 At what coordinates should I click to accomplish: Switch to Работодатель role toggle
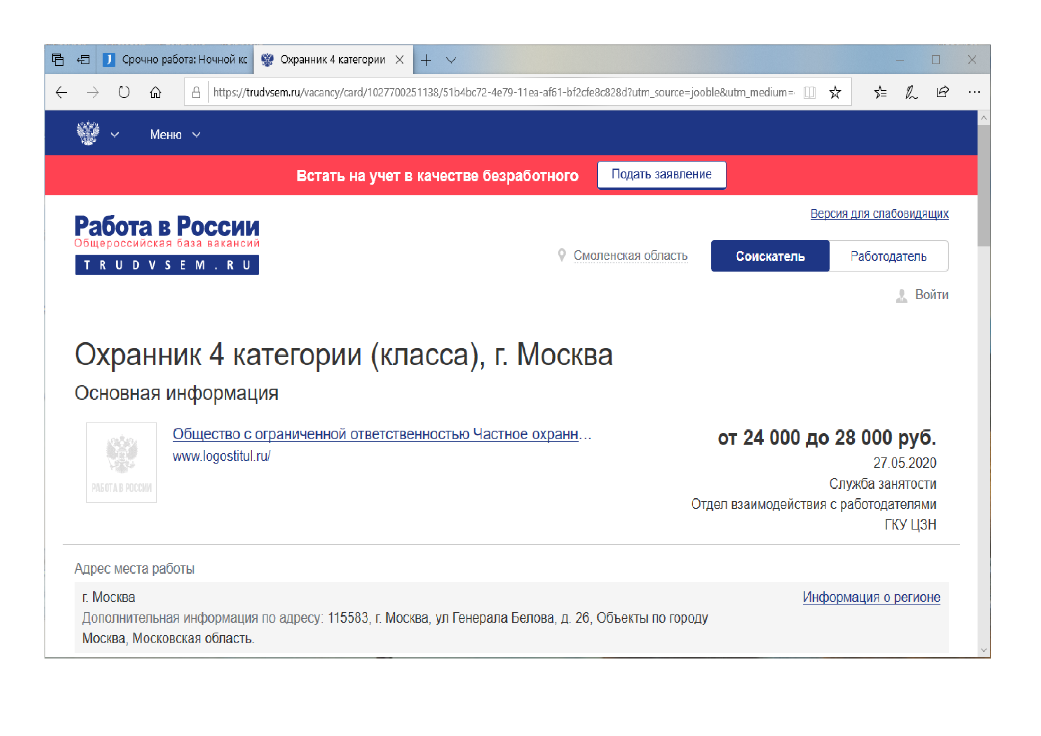tap(888, 256)
